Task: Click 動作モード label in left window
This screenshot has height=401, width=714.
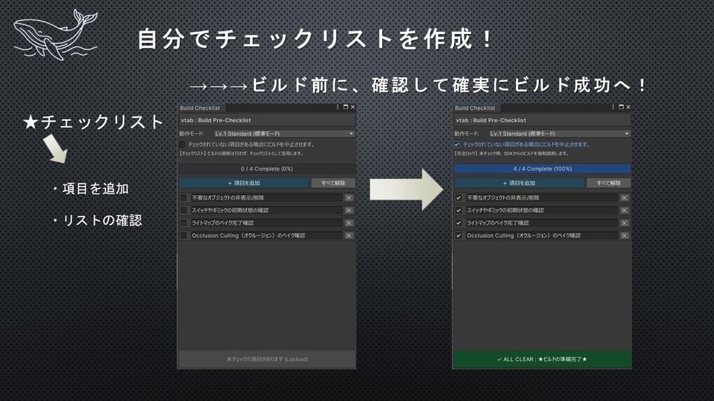Action: click(x=191, y=134)
